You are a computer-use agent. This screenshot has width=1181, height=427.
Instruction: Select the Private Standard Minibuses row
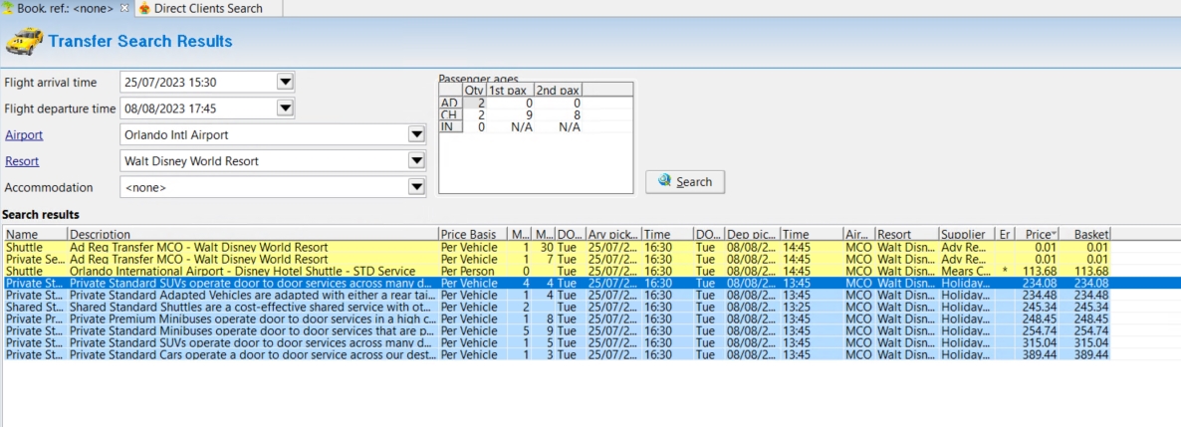click(556, 330)
